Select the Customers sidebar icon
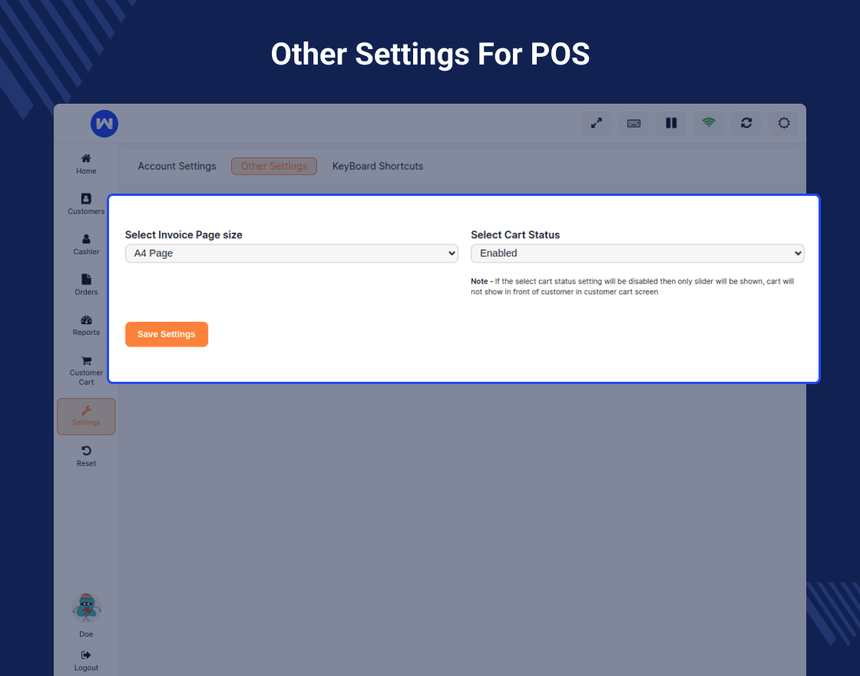 86,204
